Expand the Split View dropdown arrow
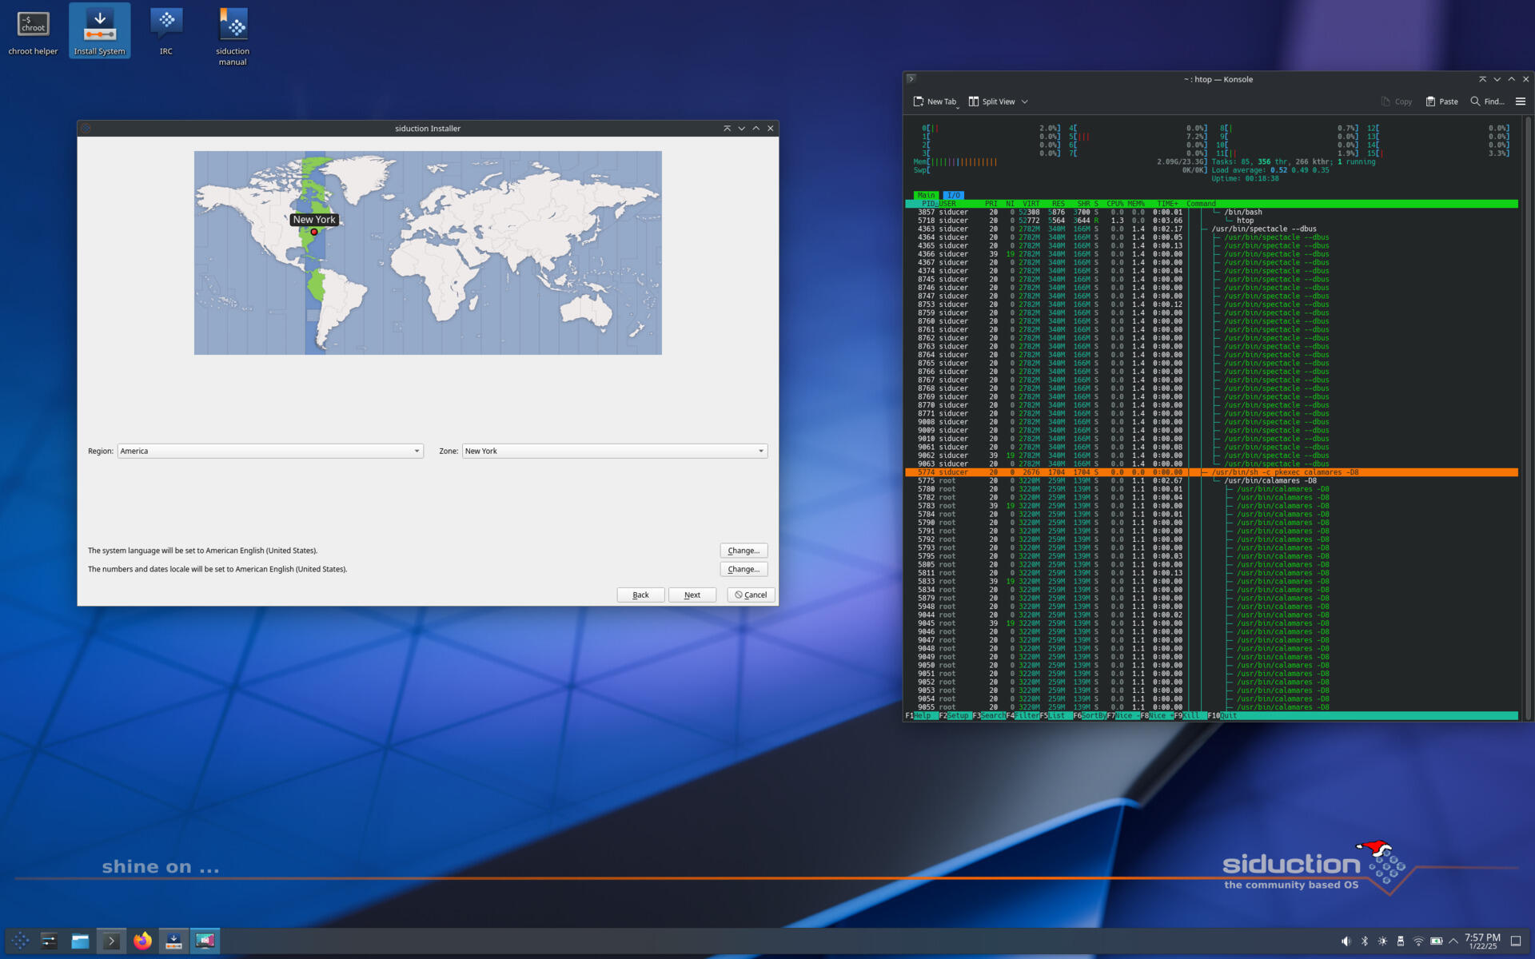This screenshot has height=959, width=1535. click(x=1025, y=101)
